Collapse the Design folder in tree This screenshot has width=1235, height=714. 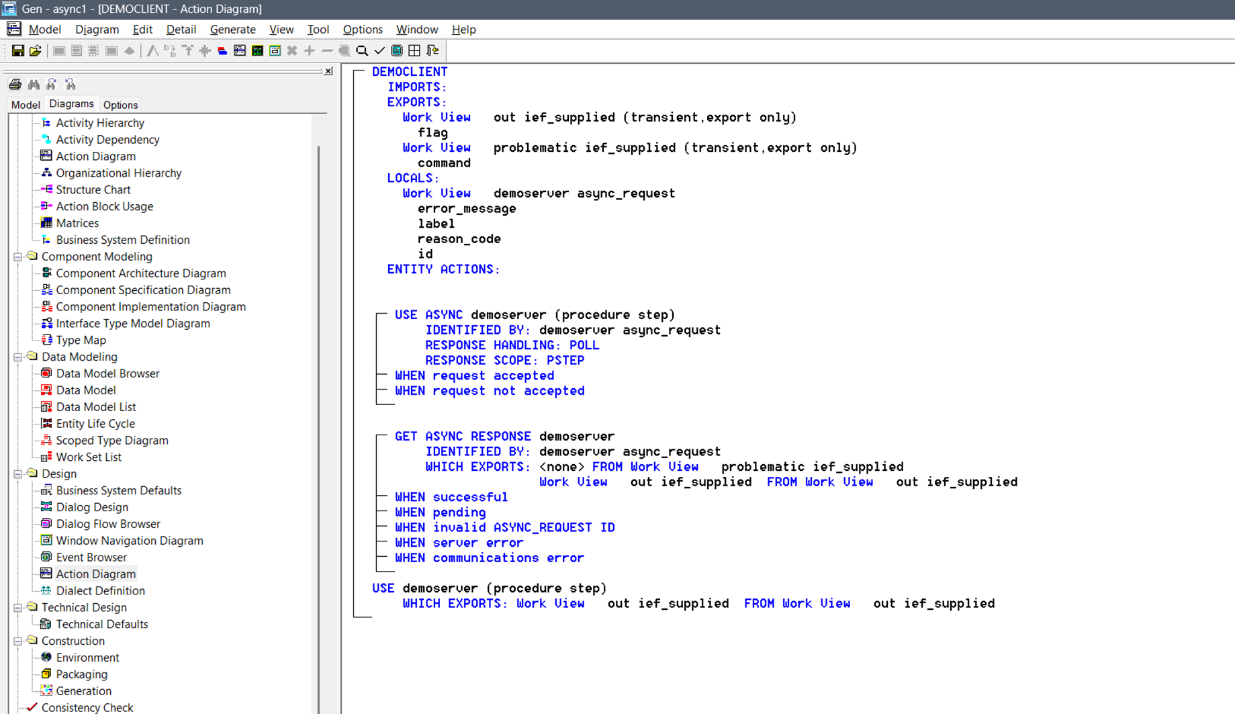coord(18,474)
